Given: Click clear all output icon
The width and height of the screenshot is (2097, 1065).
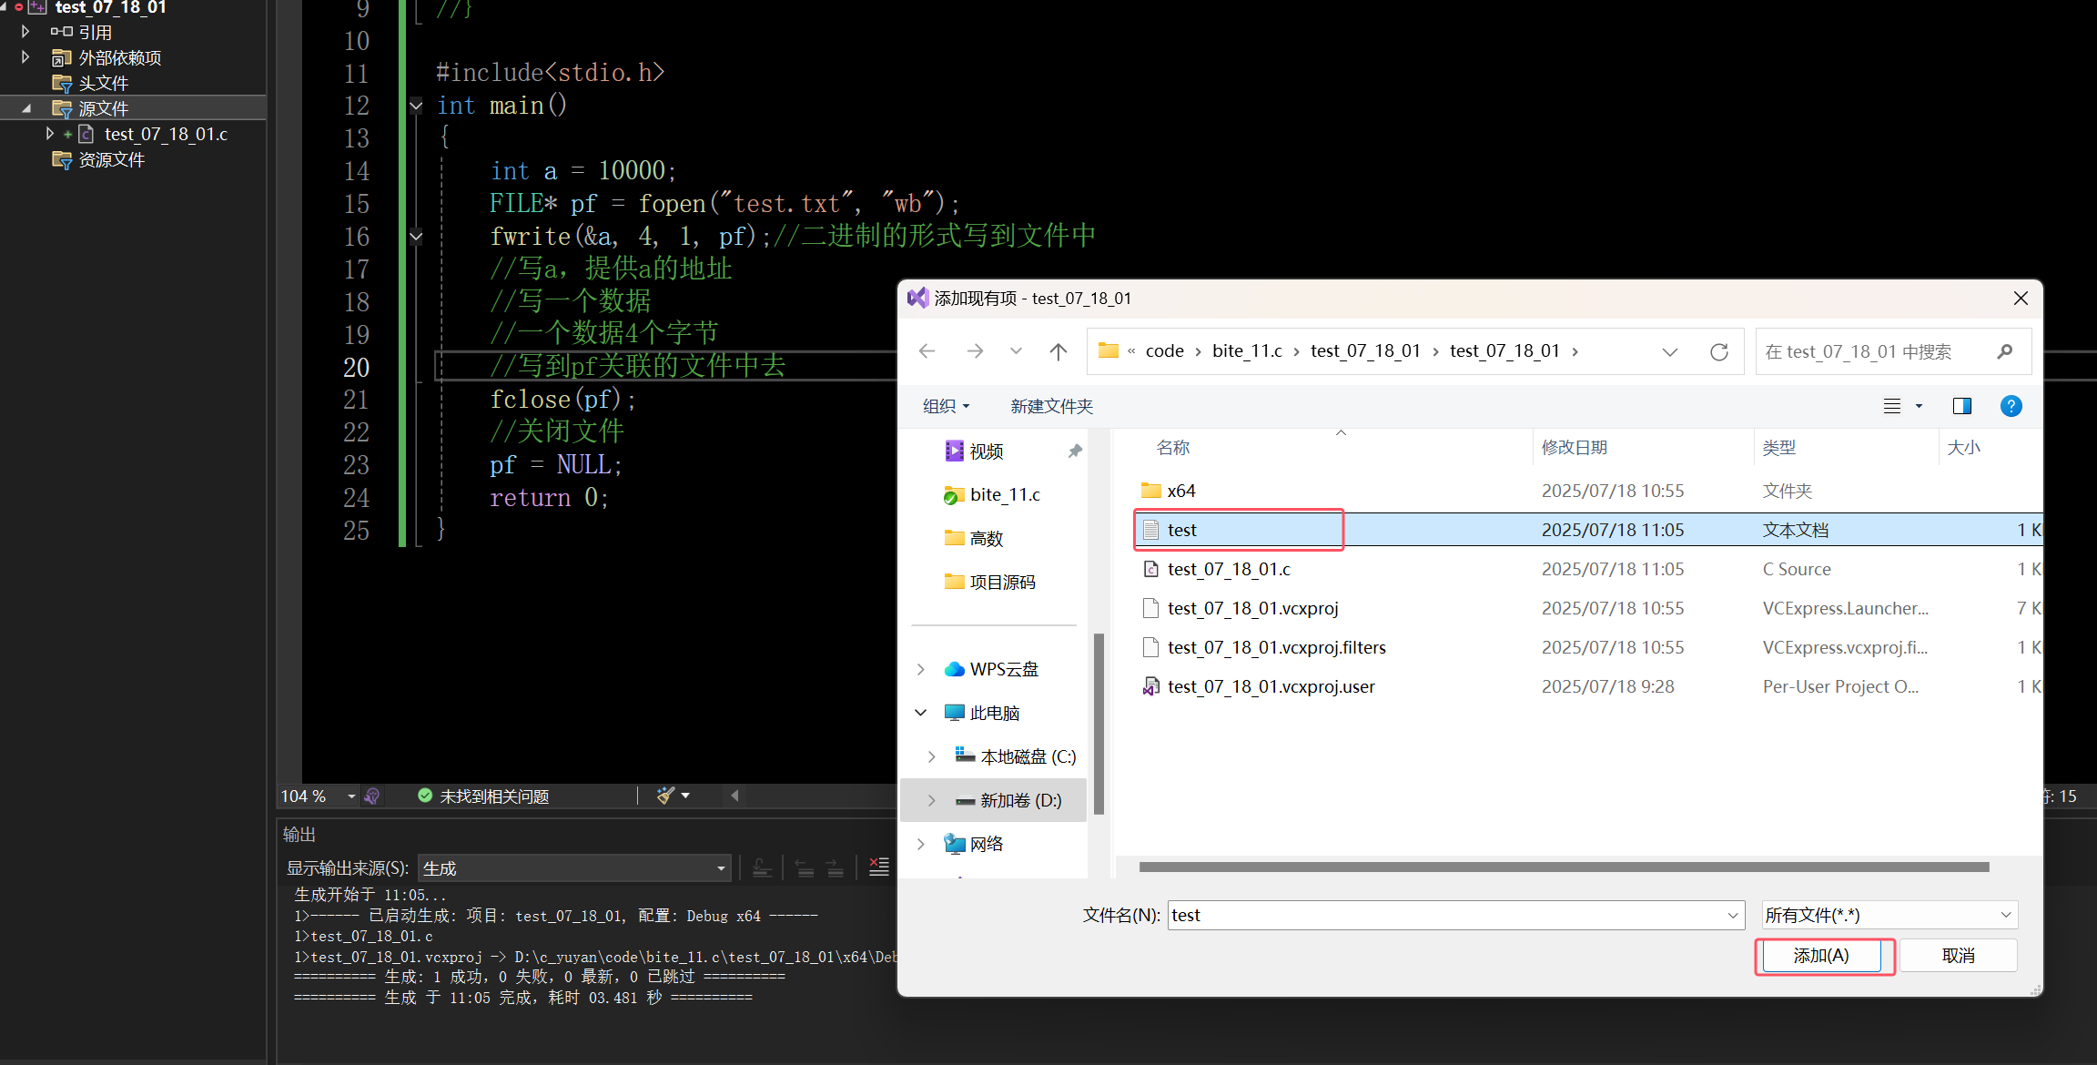Looking at the screenshot, I should tap(878, 867).
